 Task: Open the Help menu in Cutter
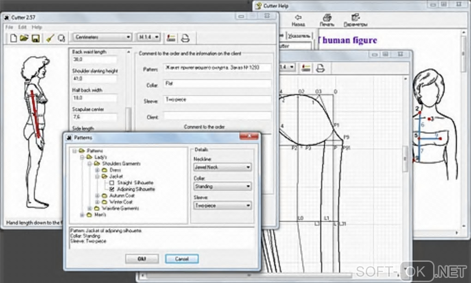coord(37,27)
